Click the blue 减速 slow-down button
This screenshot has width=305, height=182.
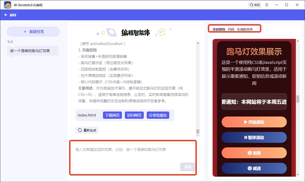(x=254, y=168)
